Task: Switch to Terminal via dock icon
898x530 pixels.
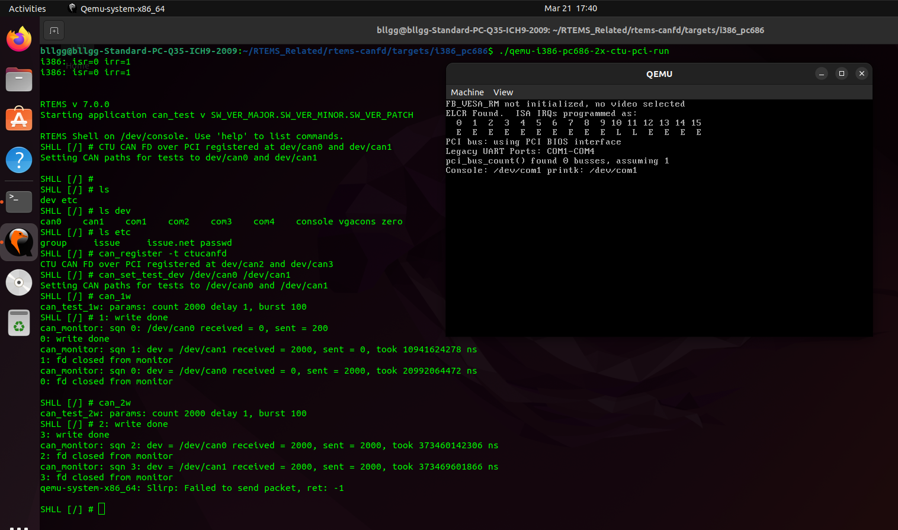Action: coord(19,201)
